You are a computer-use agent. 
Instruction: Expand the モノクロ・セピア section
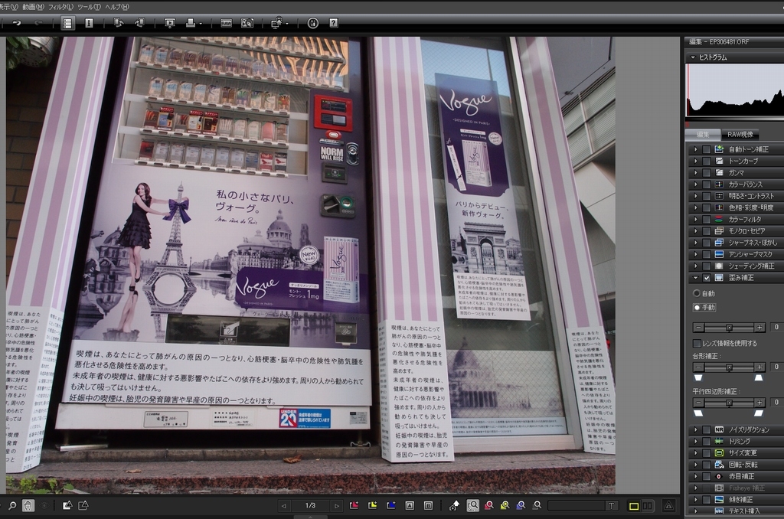coord(695,231)
